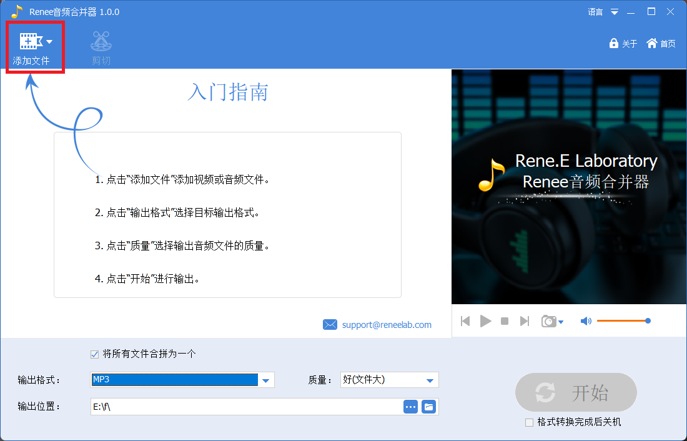Click the 开始 start button
Viewport: 687px width, 441px height.
click(x=575, y=393)
